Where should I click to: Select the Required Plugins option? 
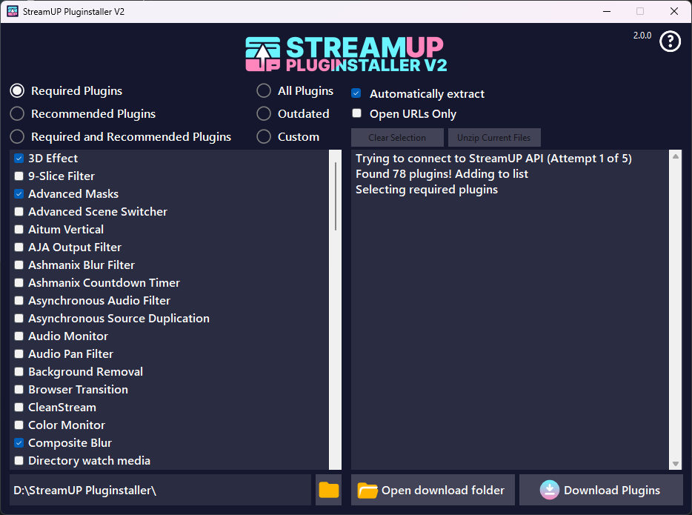[x=17, y=90]
